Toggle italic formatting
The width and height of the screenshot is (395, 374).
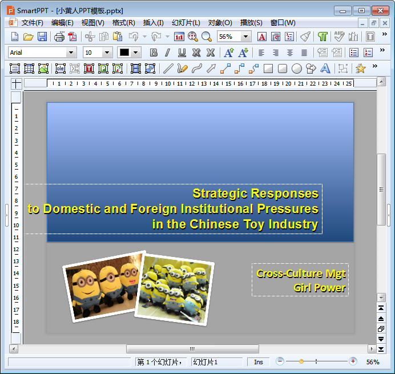click(167, 53)
